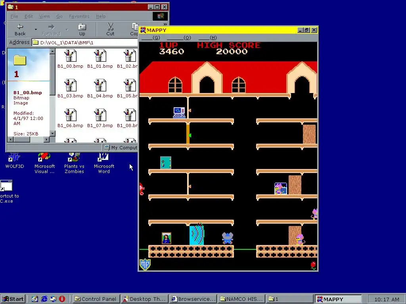Screen dimensions: 406x304
Task: Click the large folder icon in info panel
Action: pyautogui.click(x=20, y=60)
